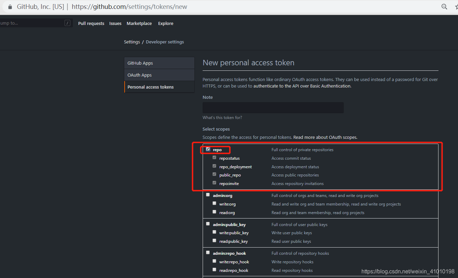Click the lock icon in address bar
Image resolution: width=458 pixels, height=278 pixels.
click(10, 7)
